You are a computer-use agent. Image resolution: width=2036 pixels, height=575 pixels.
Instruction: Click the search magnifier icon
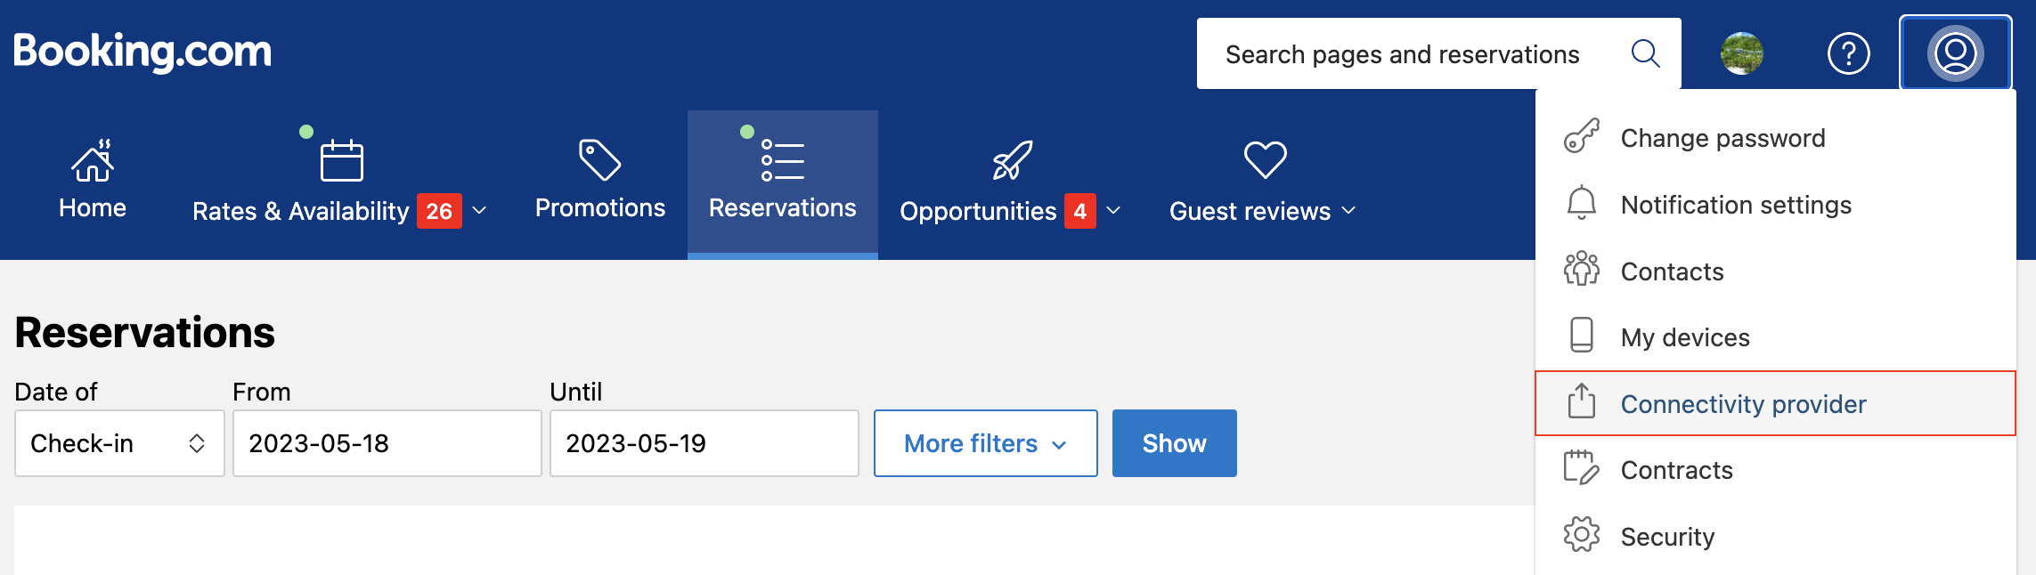coord(1645,53)
